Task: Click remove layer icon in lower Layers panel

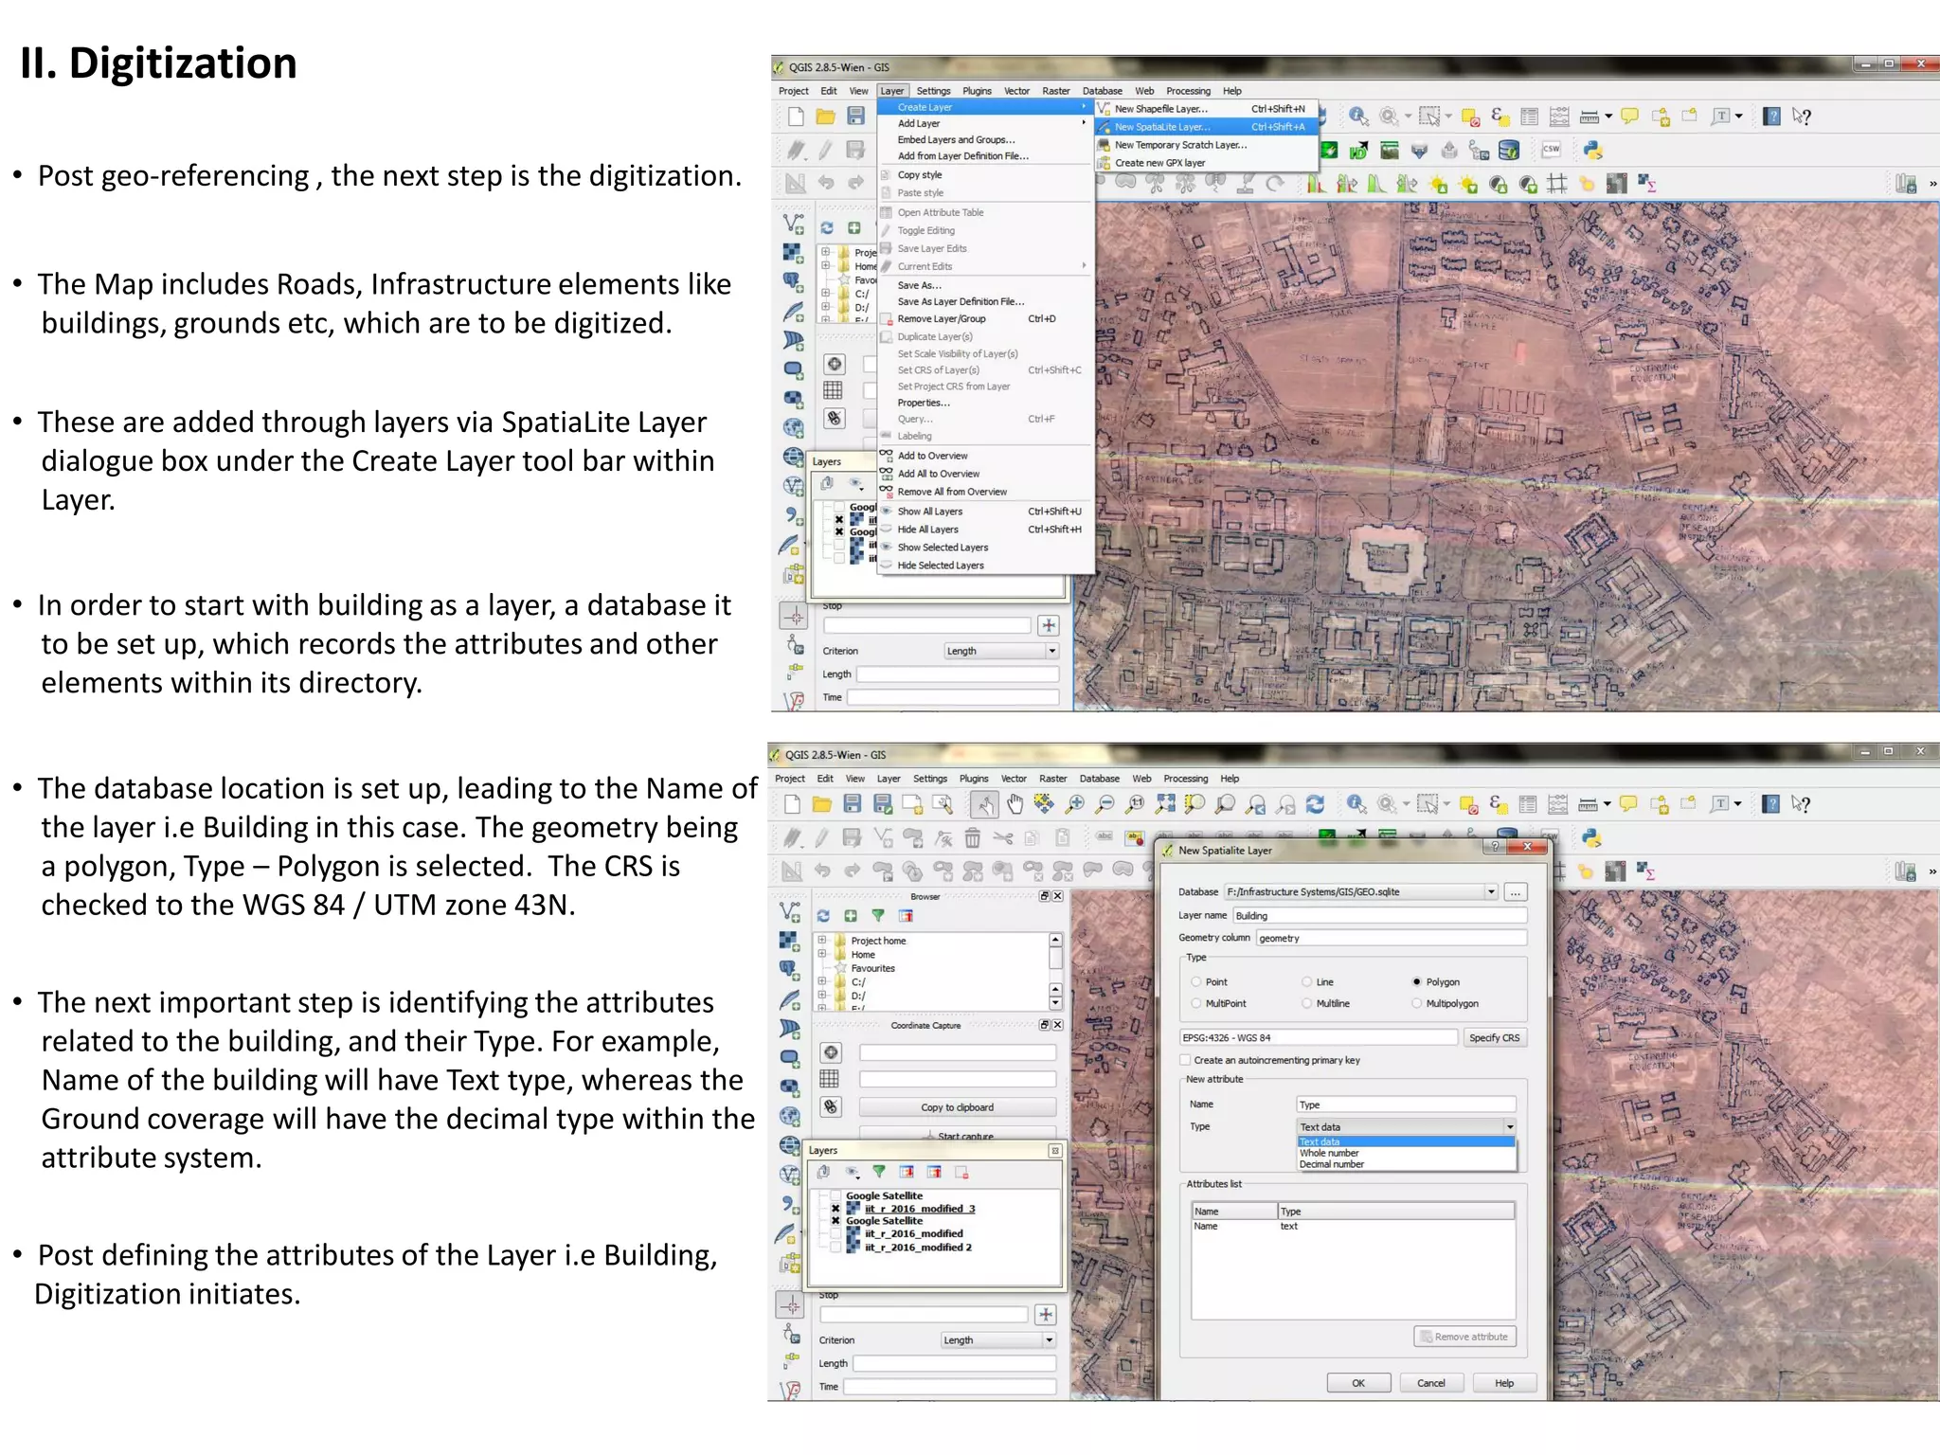Action: (x=961, y=1173)
